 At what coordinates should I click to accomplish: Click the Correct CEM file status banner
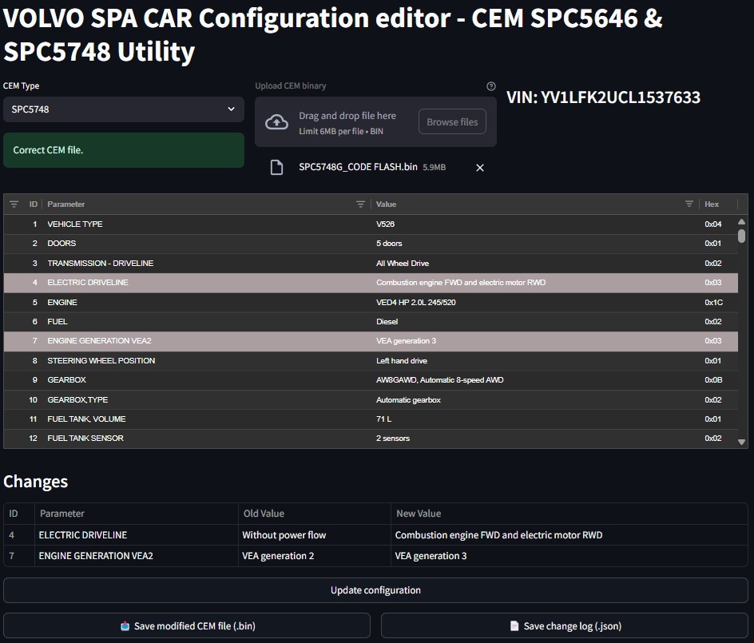coord(124,149)
